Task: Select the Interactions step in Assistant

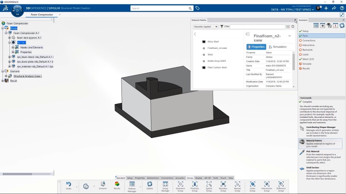Action: [308, 45]
